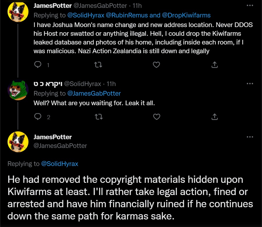The width and height of the screenshot is (262, 227).
Task: Open more options on the main tweet
Action: [250, 137]
